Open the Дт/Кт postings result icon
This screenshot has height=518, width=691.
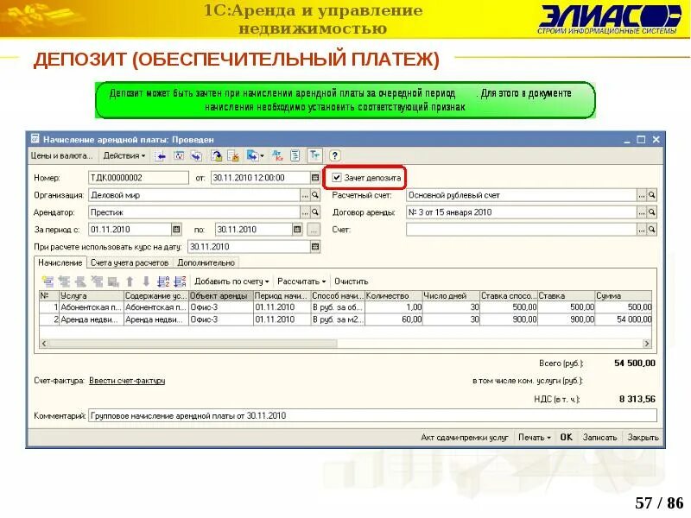point(277,155)
